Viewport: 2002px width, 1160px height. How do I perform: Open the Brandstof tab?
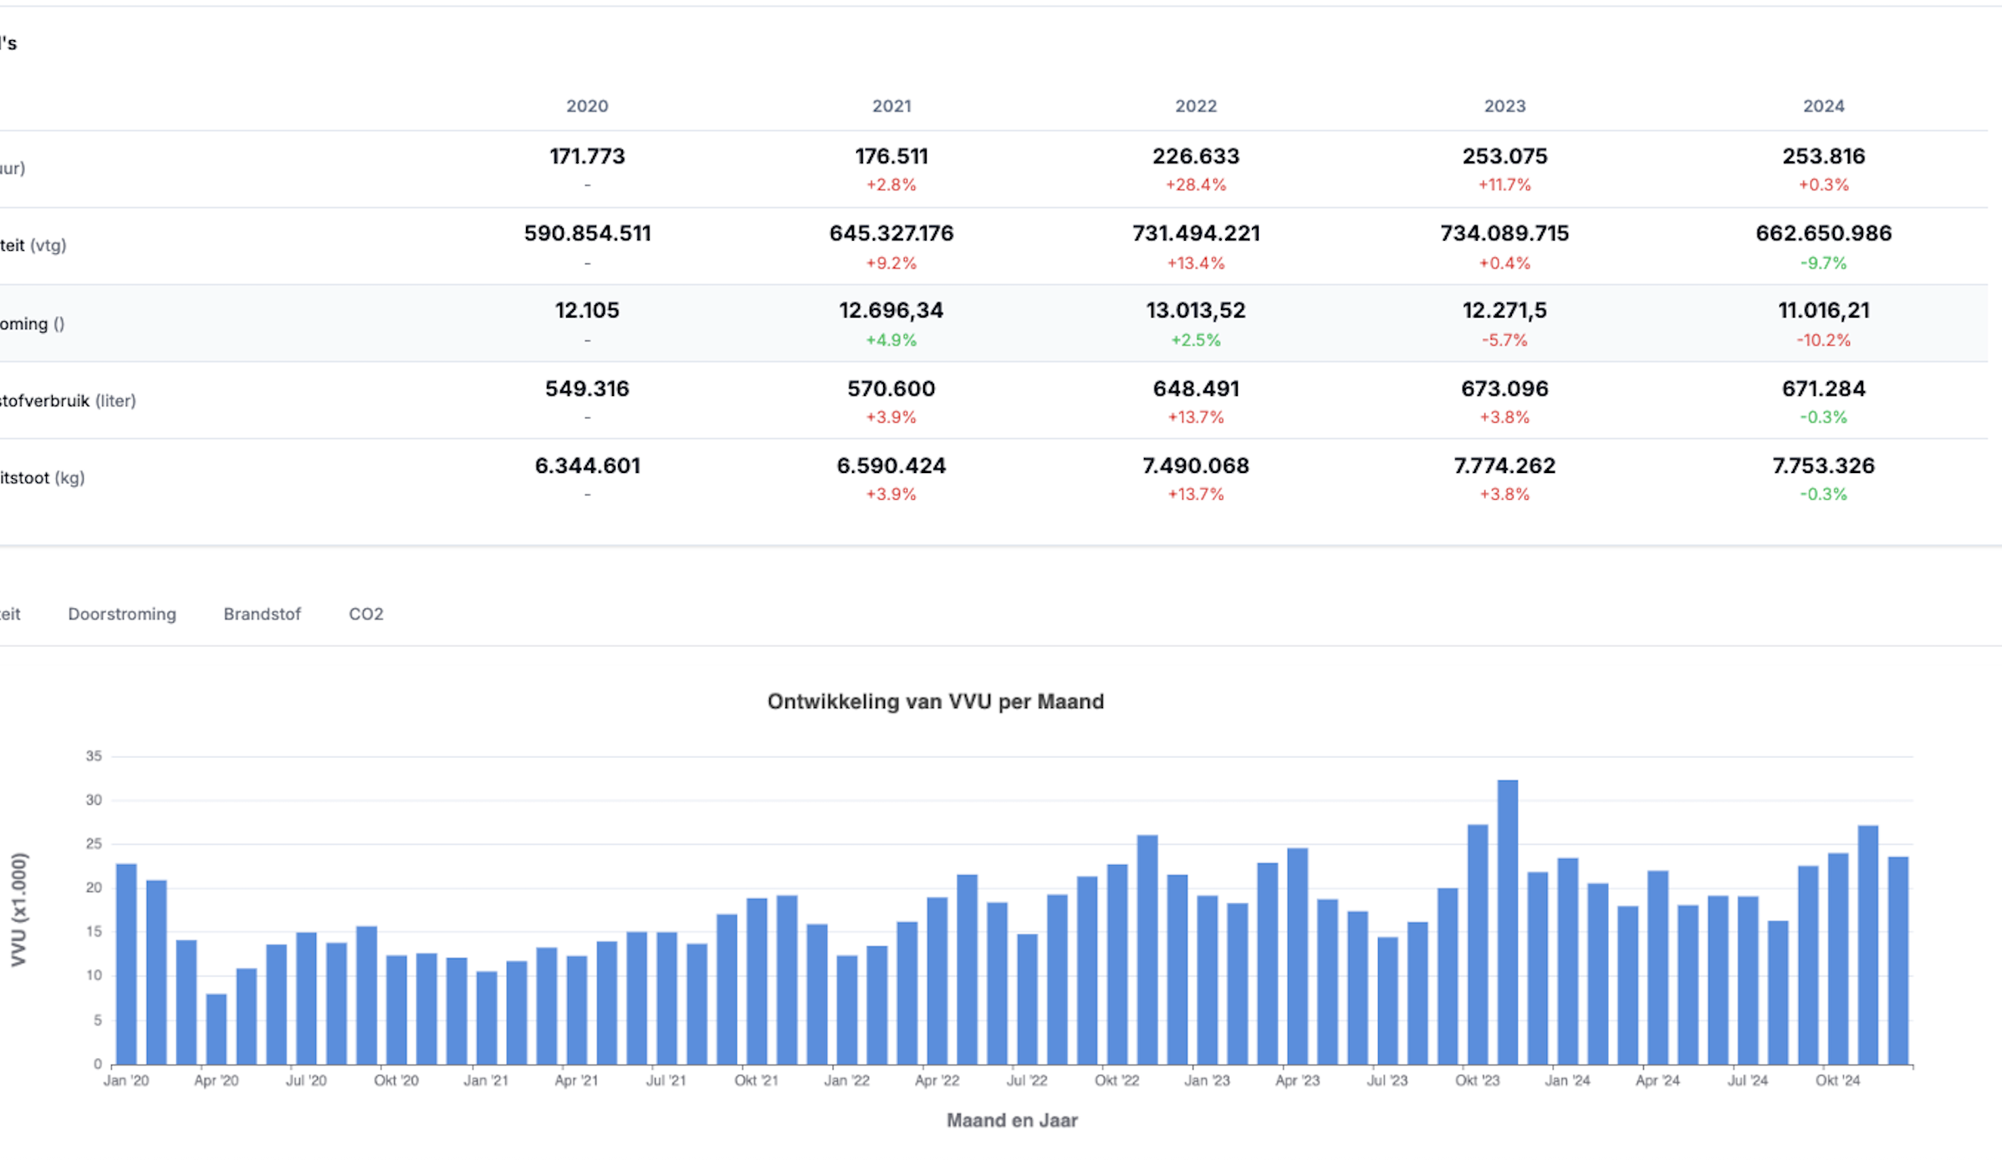point(262,614)
